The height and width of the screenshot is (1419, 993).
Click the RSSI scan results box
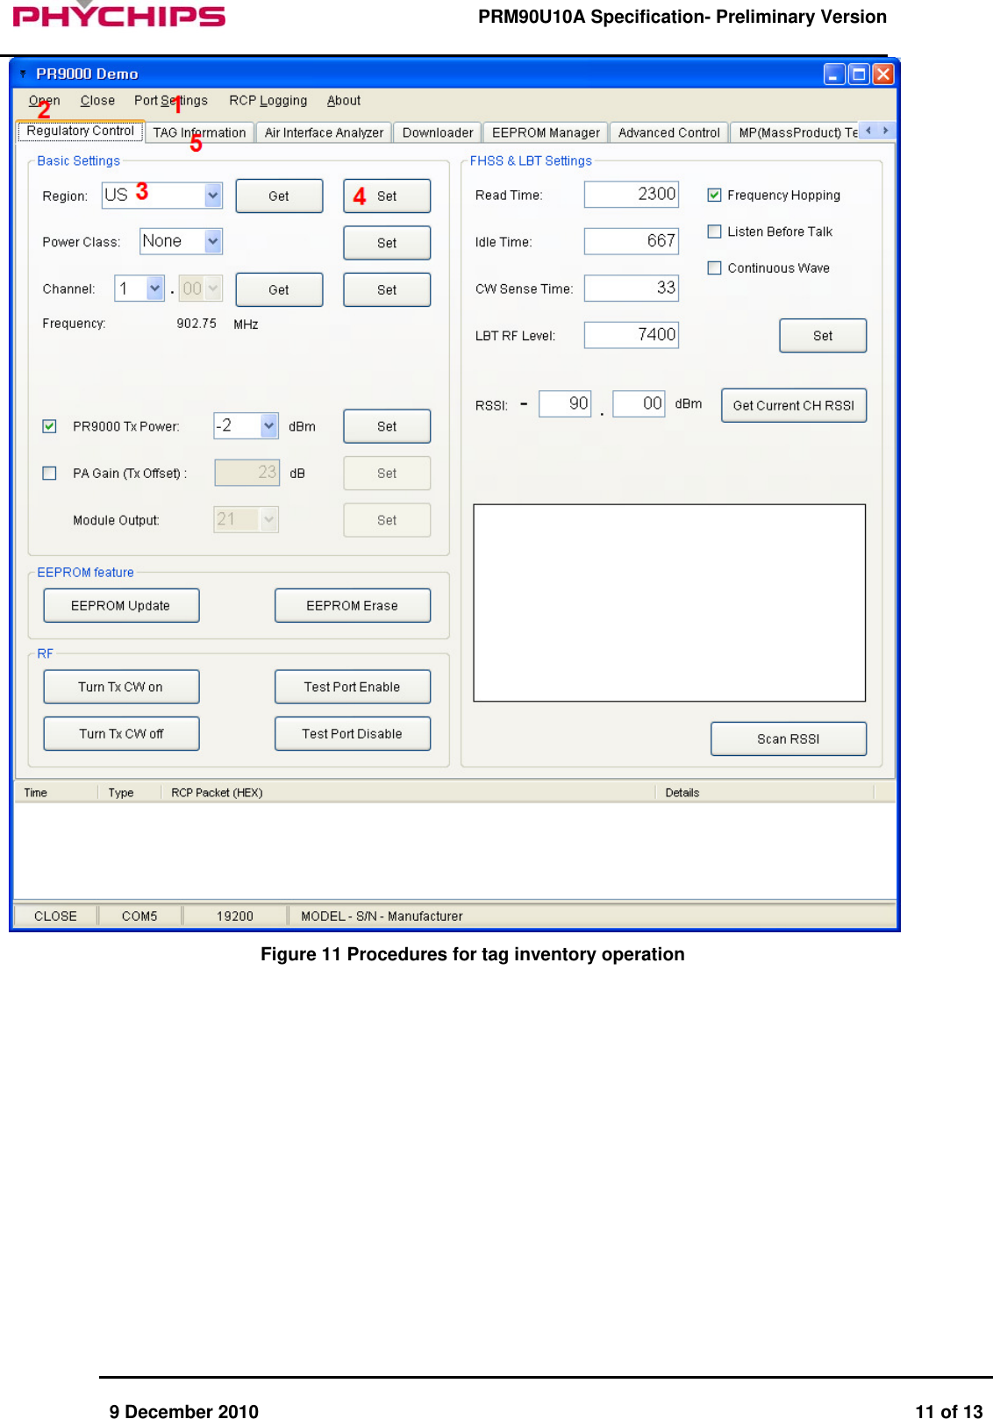669,603
